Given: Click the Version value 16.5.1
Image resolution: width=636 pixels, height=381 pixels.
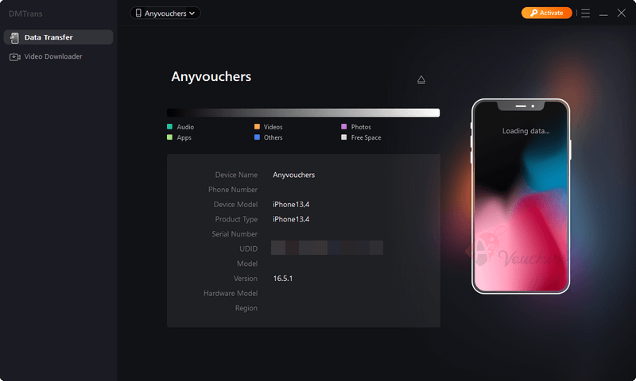Looking at the screenshot, I should click(284, 279).
